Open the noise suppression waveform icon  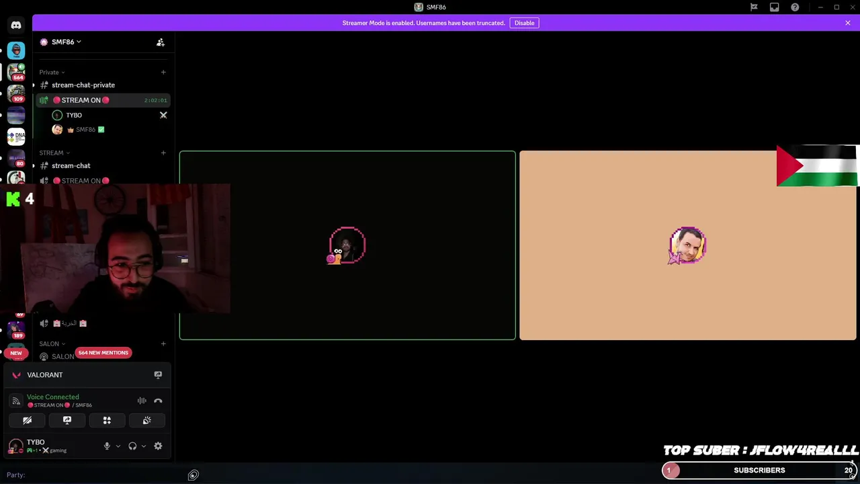coord(142,401)
